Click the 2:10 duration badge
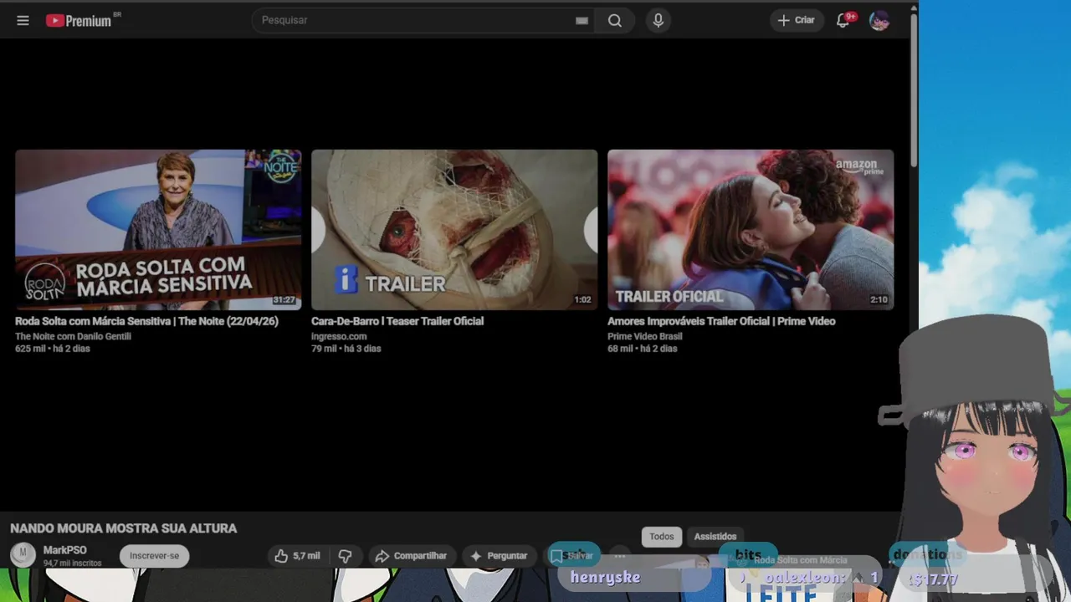This screenshot has width=1071, height=602. point(879,300)
